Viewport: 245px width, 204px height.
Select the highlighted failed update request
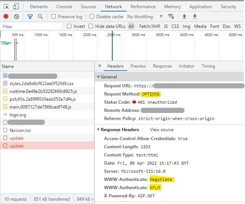click(47, 146)
